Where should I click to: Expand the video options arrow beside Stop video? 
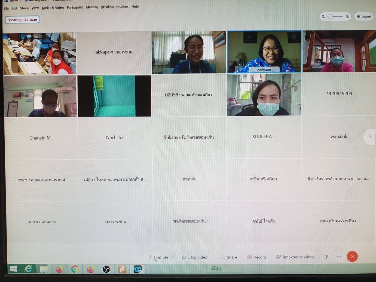tap(212, 257)
